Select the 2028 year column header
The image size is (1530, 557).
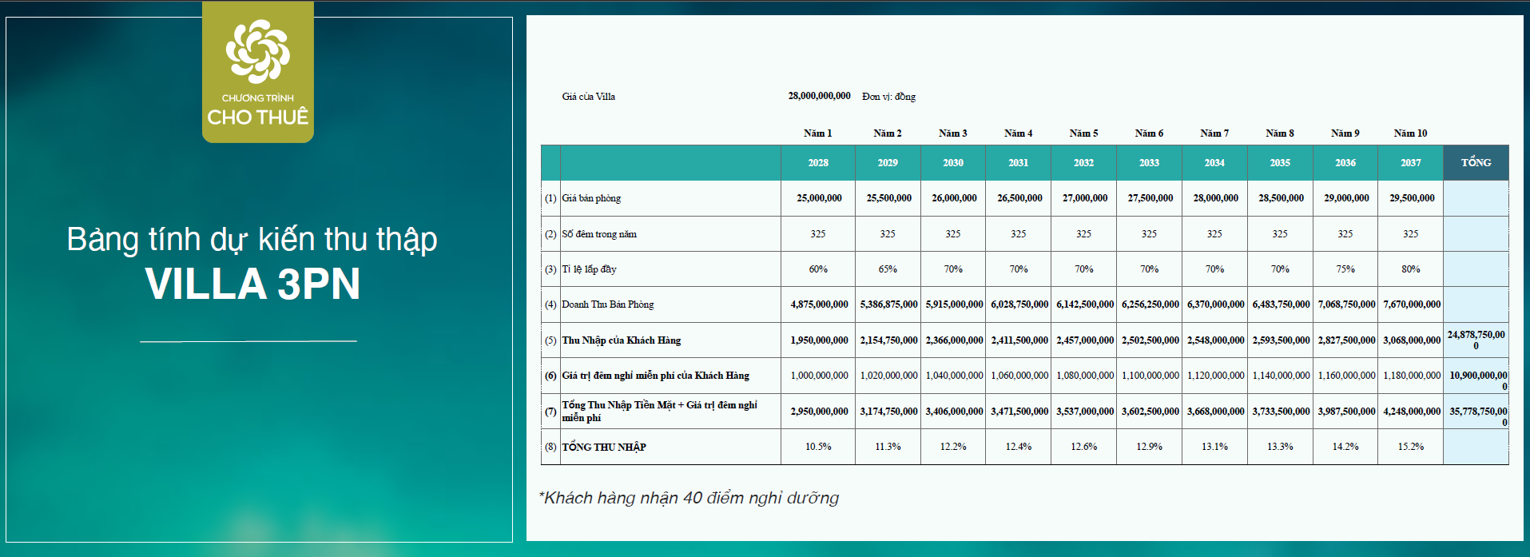818,163
